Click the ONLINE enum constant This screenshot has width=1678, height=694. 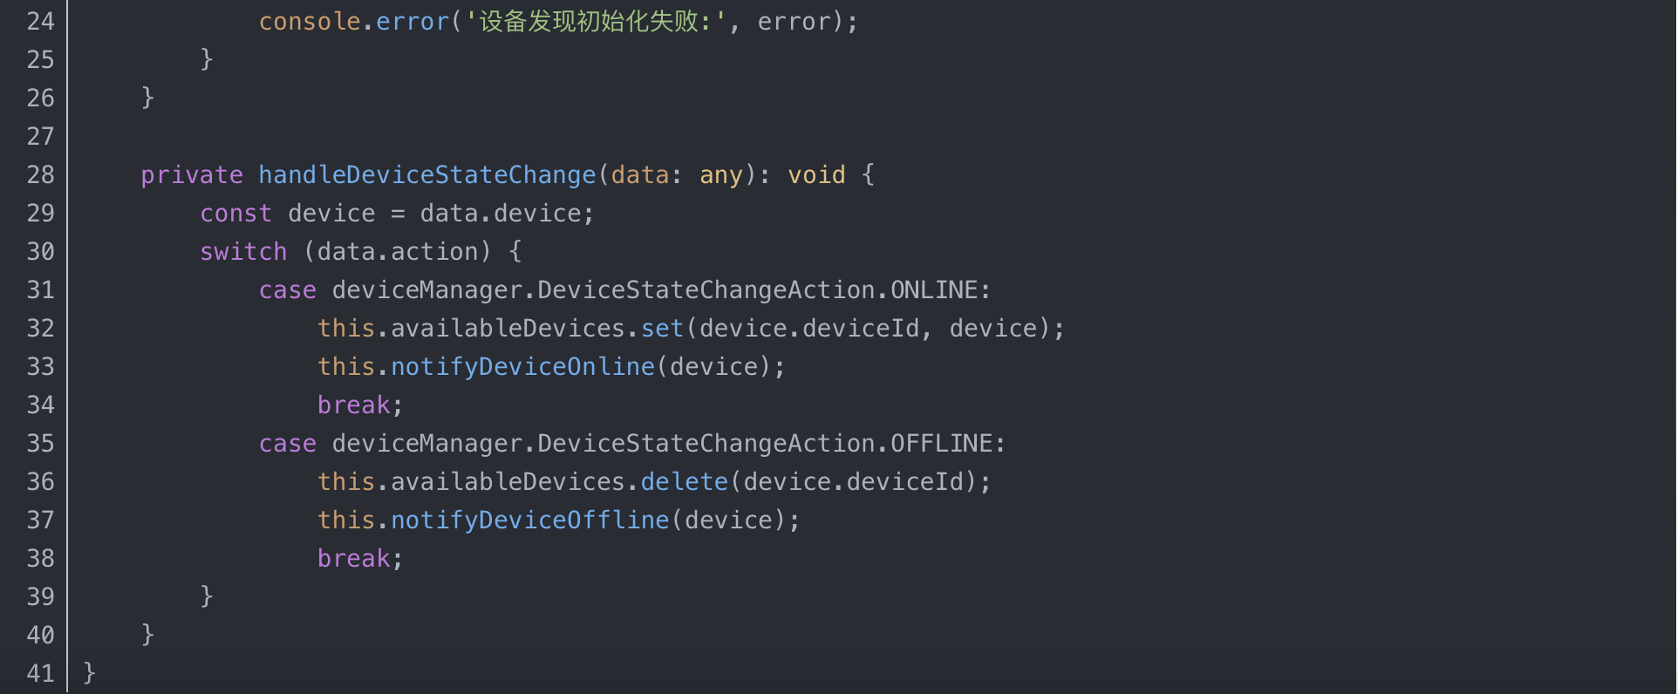pyautogui.click(x=934, y=289)
